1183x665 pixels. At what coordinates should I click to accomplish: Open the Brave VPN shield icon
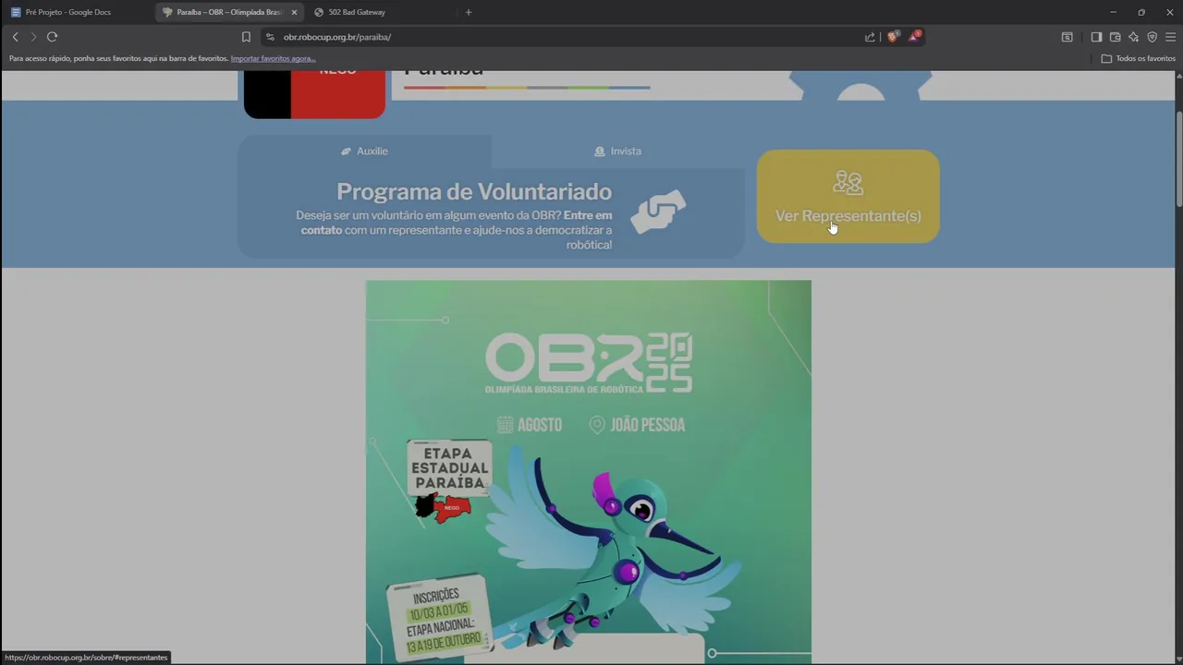click(x=1152, y=37)
